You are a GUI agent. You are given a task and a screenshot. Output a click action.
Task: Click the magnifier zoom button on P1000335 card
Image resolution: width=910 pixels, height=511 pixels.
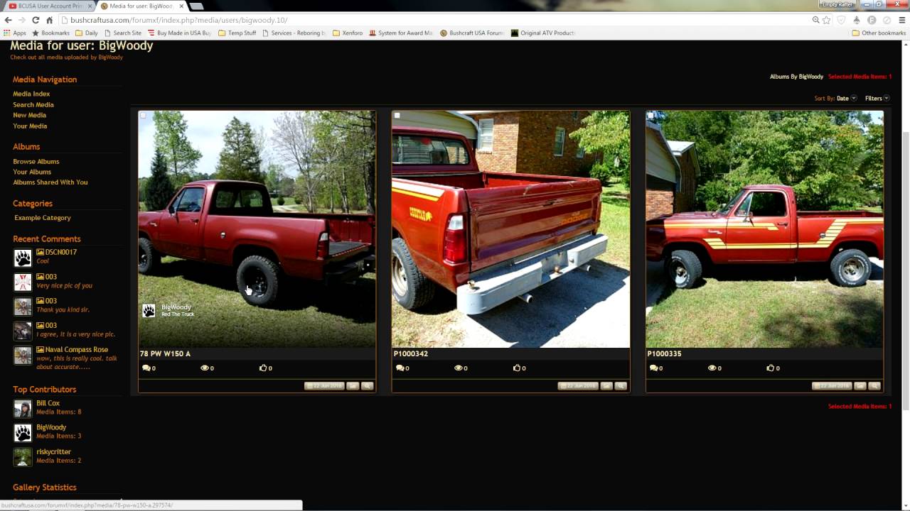pos(874,386)
